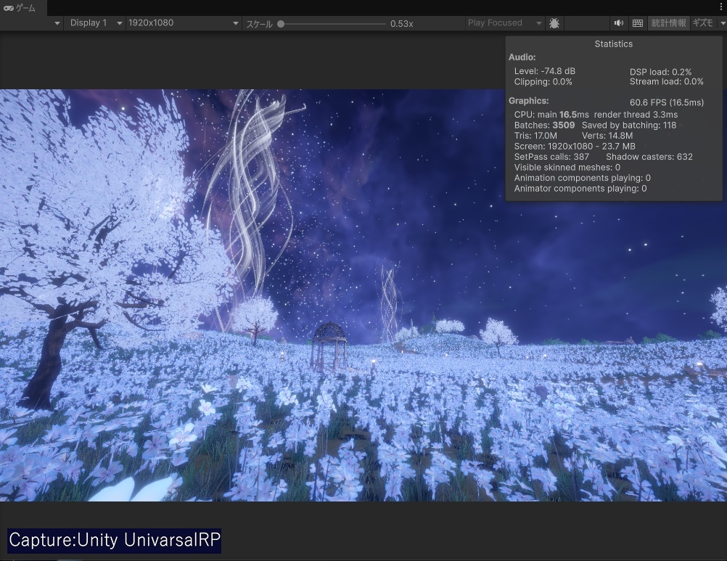Click the Screen: 1920x1080 - 23.7 MB line
The width and height of the screenshot is (727, 561).
coord(575,146)
